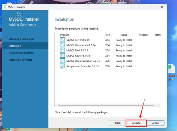The height and width of the screenshot is (131, 177).
Task: Select the MySQL Shell 8.0.35 row text
Action: coord(77,51)
